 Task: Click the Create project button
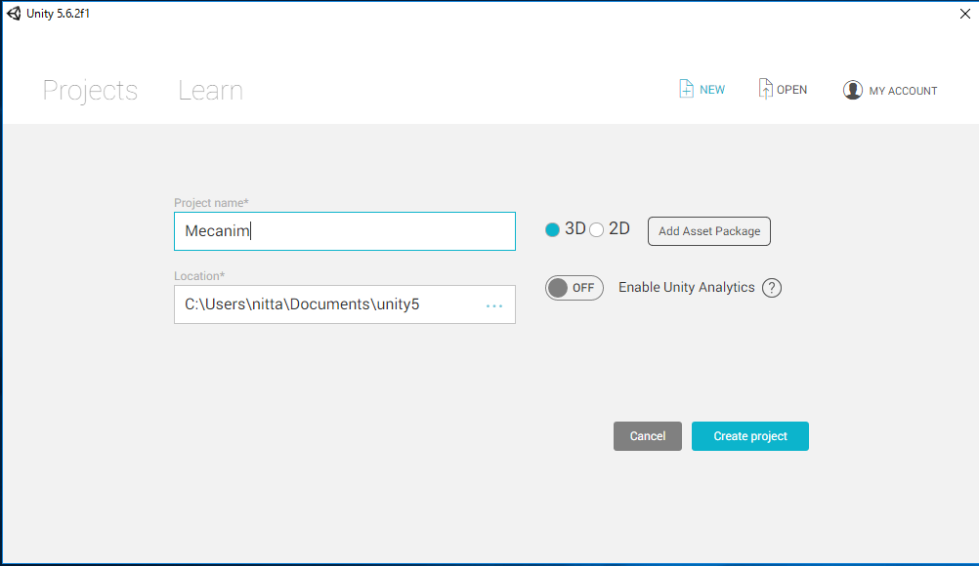point(749,436)
